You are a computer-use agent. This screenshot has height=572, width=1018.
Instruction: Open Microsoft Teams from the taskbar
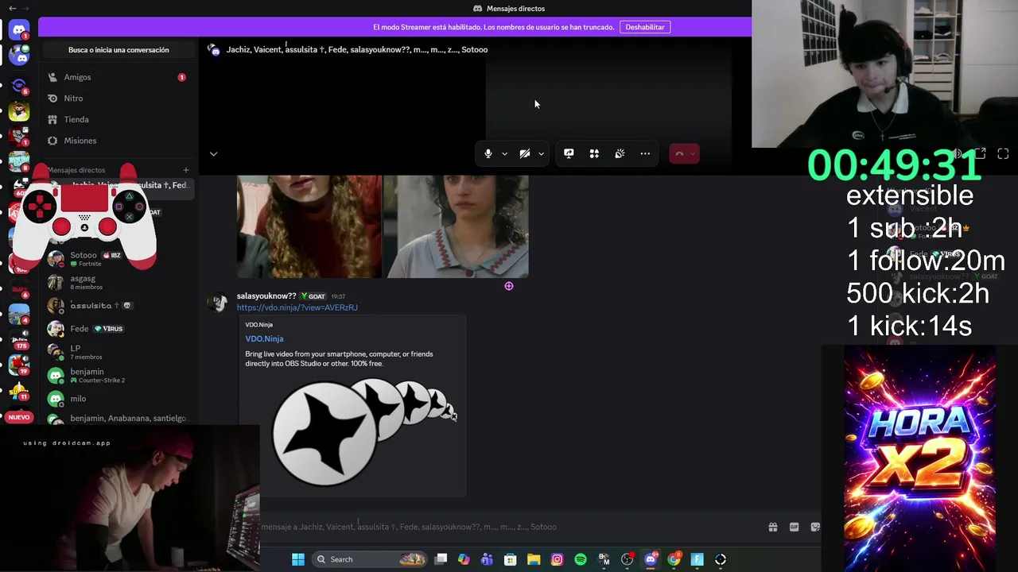[x=488, y=559]
